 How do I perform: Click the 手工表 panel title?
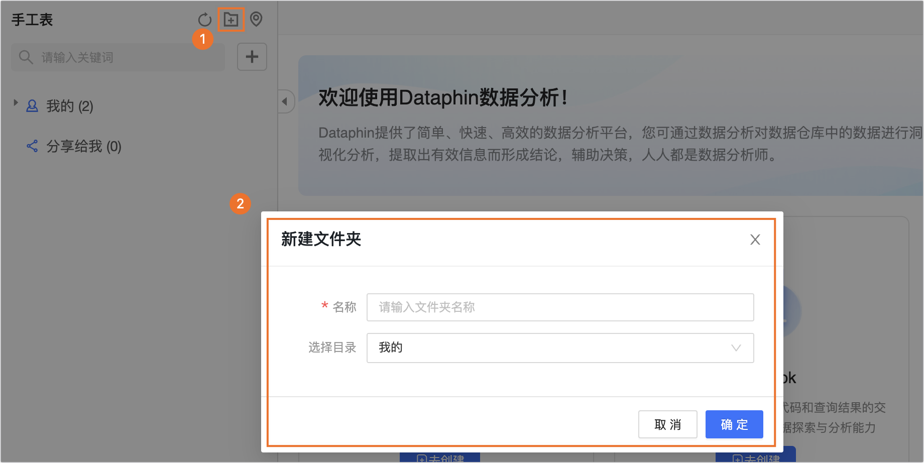pyautogui.click(x=32, y=20)
